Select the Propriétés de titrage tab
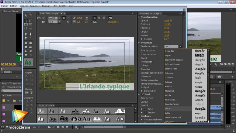This screenshot has height=133, width=236. tap(149, 13)
